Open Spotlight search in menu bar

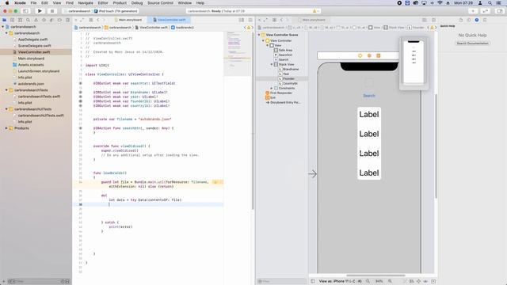click(x=490, y=3)
